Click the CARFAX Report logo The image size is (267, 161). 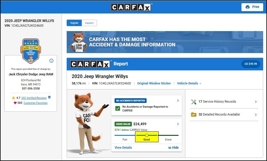pos(90,64)
